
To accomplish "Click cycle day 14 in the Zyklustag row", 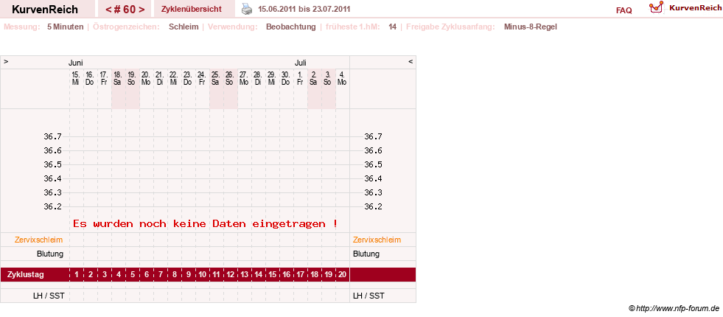I will [x=258, y=274].
